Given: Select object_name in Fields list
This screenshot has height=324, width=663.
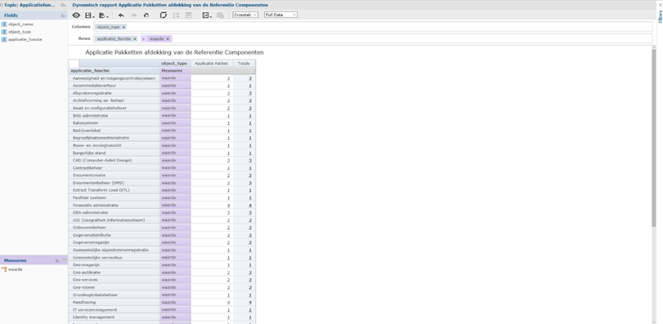Looking at the screenshot, I should (20, 24).
